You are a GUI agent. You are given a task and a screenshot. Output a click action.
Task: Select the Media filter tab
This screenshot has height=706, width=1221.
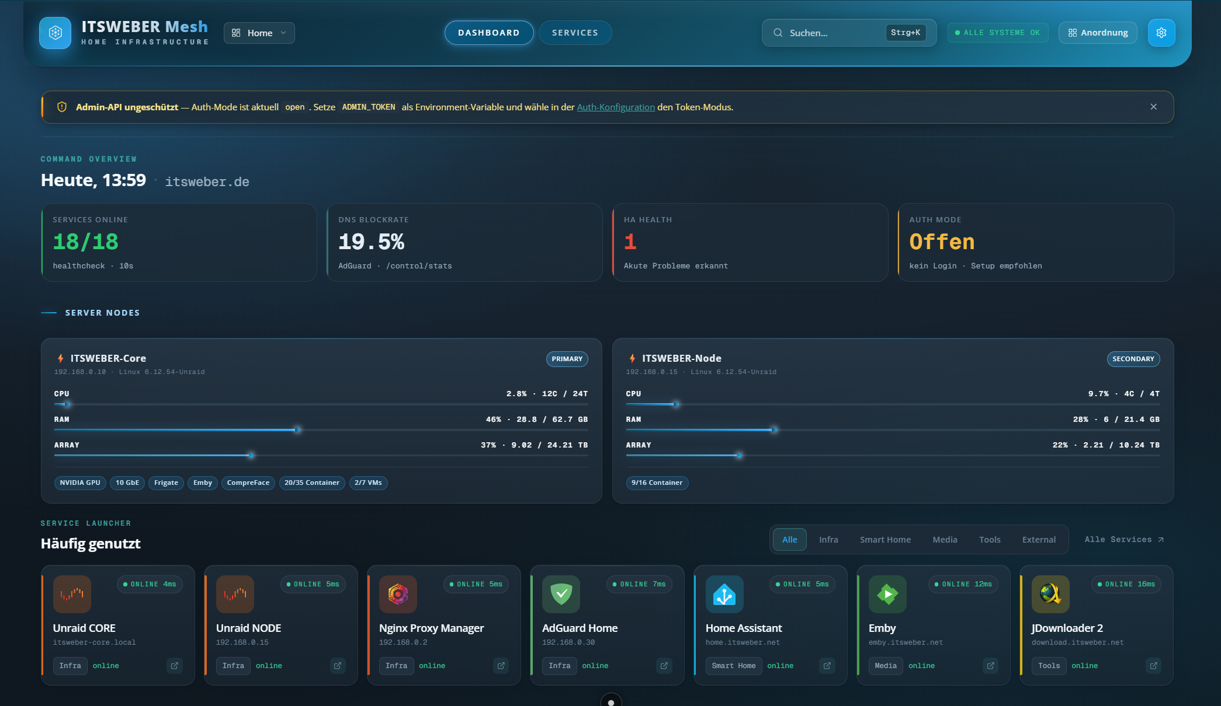[945, 540]
